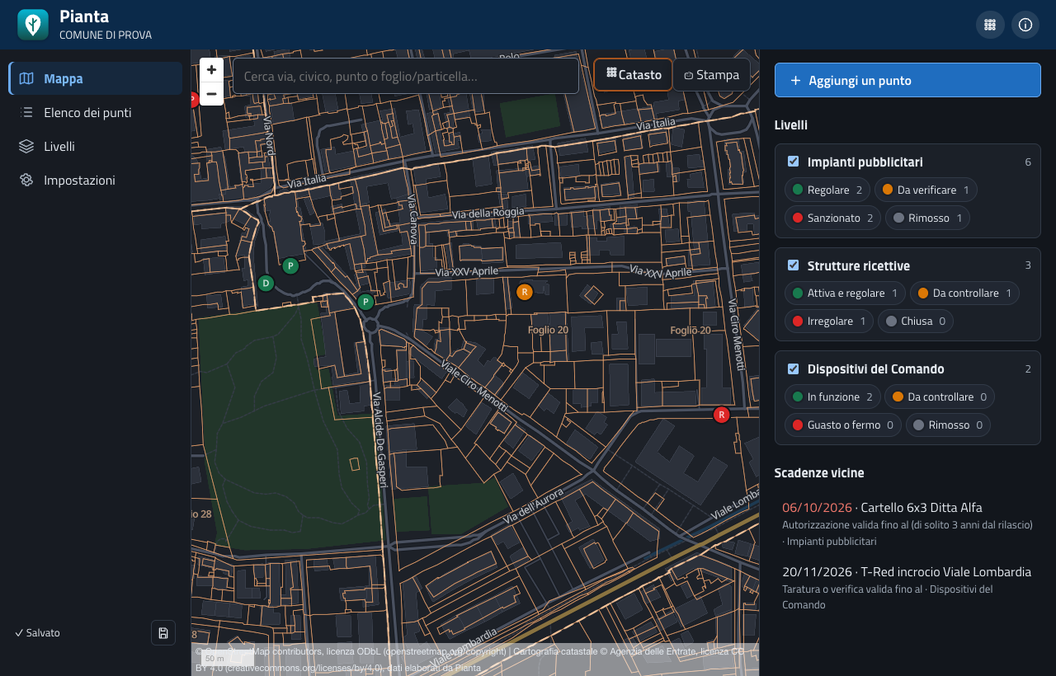Image resolution: width=1056 pixels, height=676 pixels.
Task: Filter by Da controllare chip under Strutture ricettive
Action: pyautogui.click(x=964, y=293)
